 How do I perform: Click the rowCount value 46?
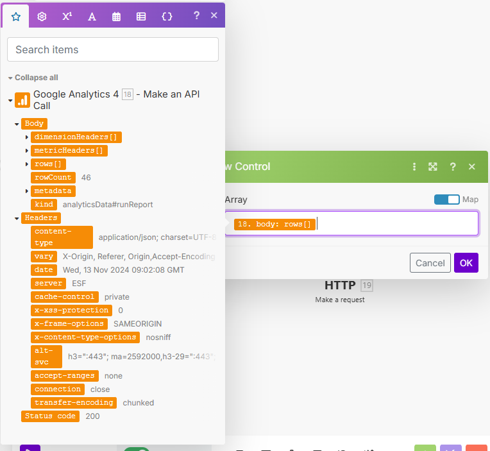pos(86,178)
